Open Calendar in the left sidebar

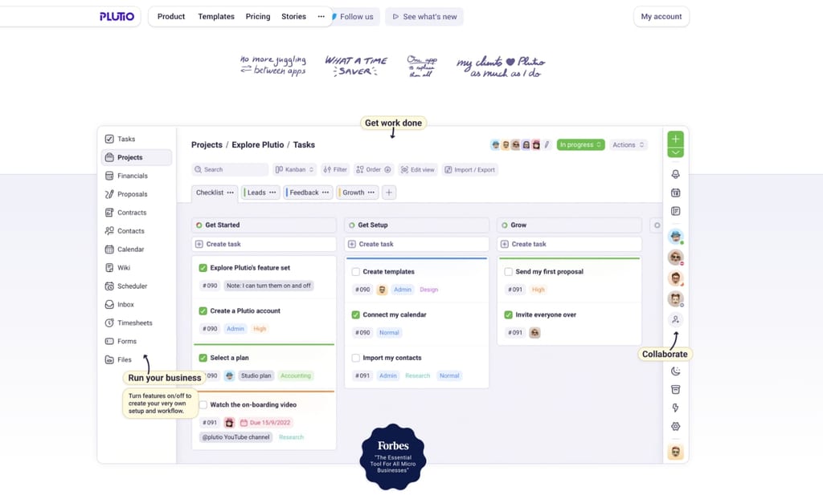(x=125, y=250)
